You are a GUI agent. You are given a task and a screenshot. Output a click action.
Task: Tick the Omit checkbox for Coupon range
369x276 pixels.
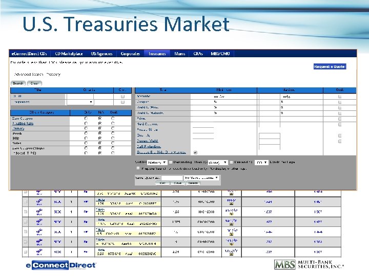tap(340, 102)
